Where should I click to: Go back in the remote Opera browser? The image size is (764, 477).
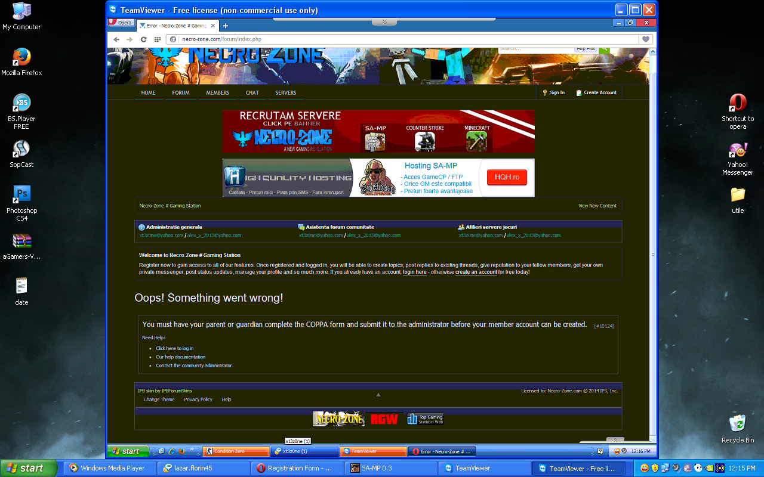tap(116, 39)
